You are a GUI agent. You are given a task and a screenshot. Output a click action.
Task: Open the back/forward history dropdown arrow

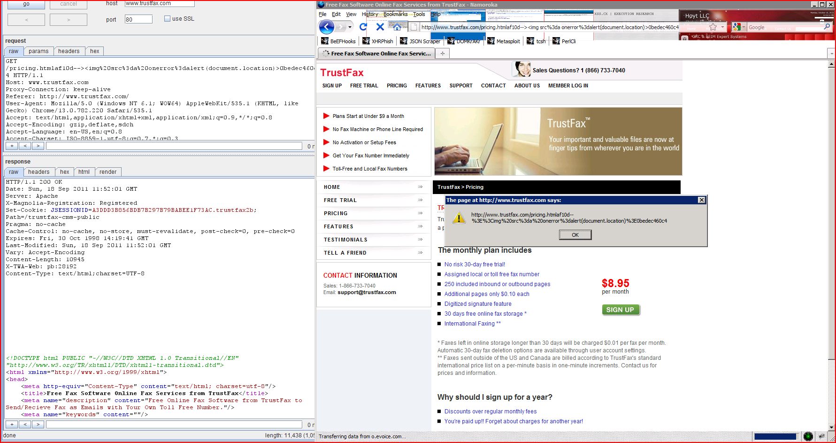350,27
